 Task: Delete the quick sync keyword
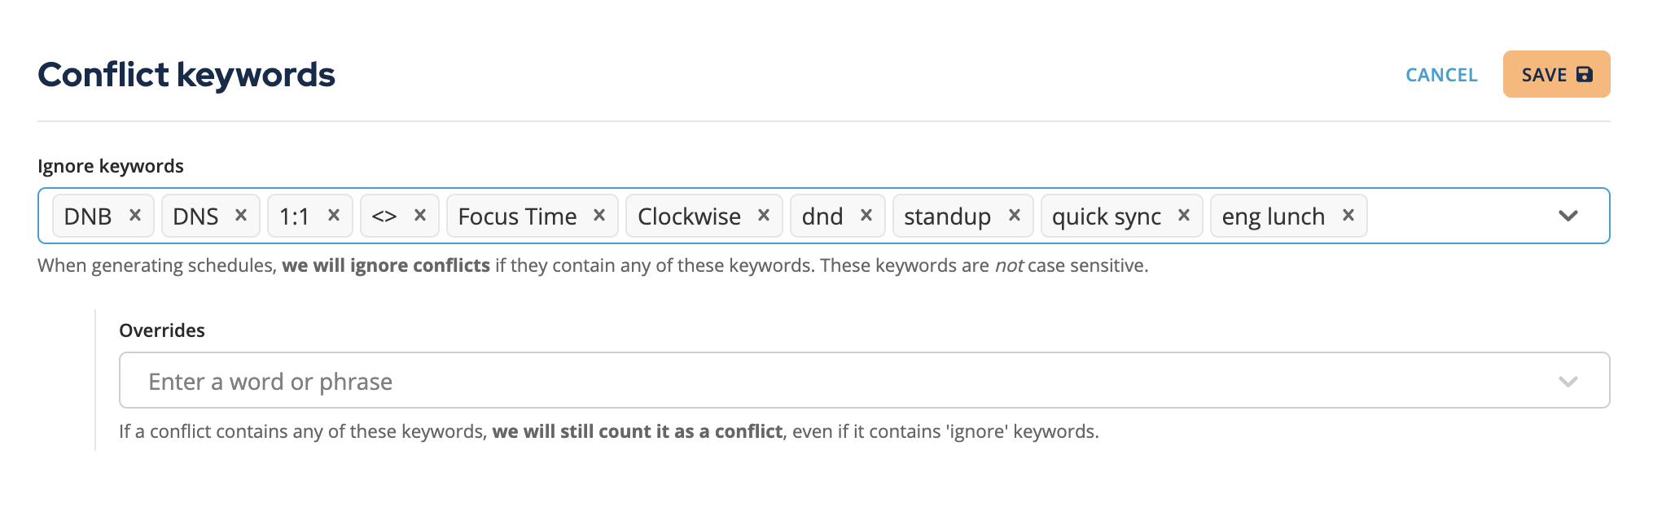[1184, 216]
